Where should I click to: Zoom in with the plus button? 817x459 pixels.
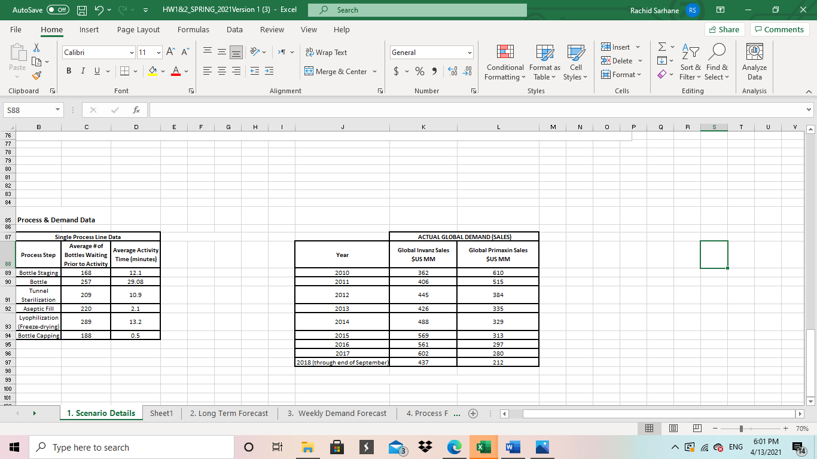coord(785,429)
